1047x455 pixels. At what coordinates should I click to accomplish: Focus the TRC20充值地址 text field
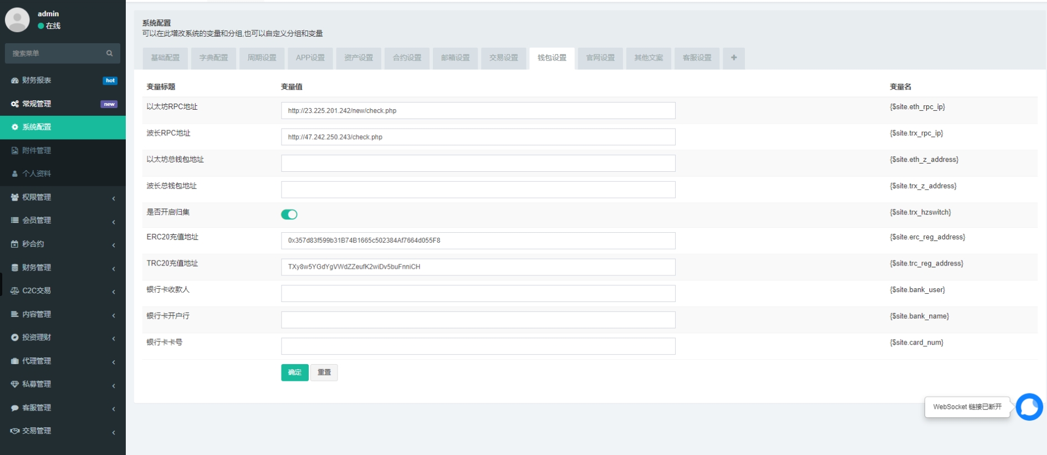point(478,267)
